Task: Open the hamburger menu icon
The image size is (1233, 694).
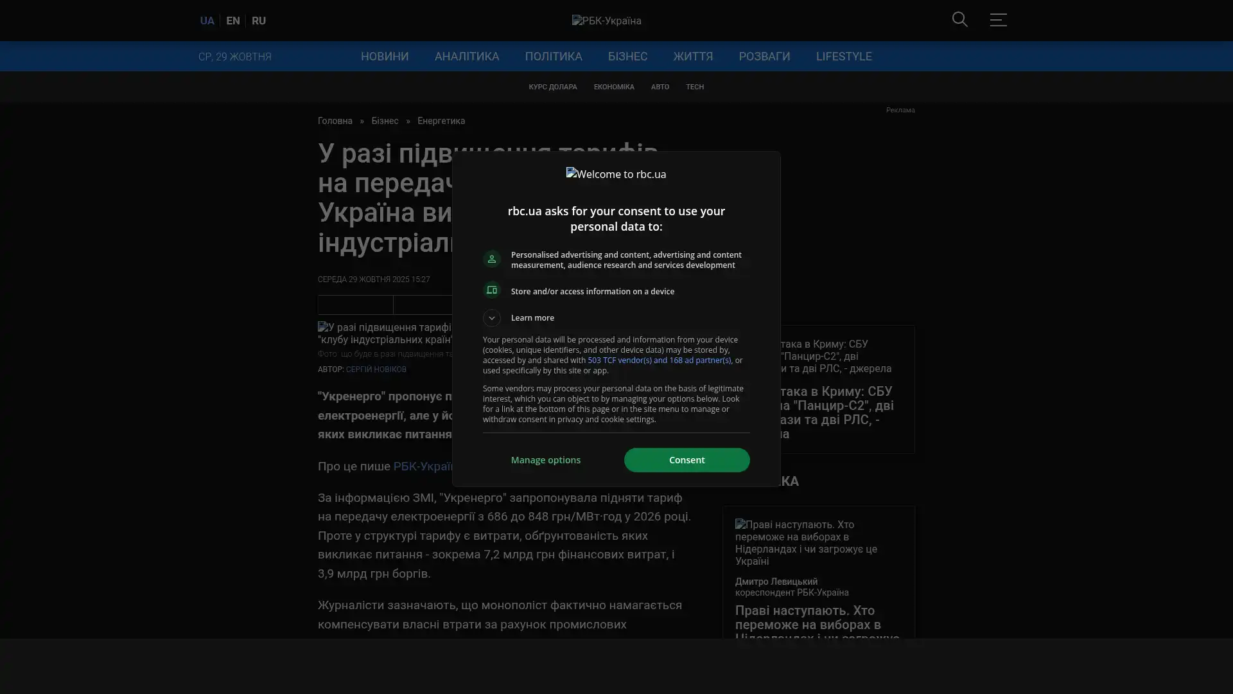Action: (x=998, y=20)
